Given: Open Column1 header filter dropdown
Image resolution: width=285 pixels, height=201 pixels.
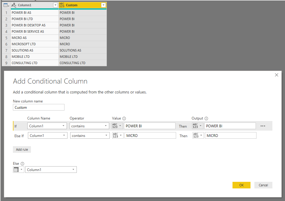Looking at the screenshot, I should 55,5.
